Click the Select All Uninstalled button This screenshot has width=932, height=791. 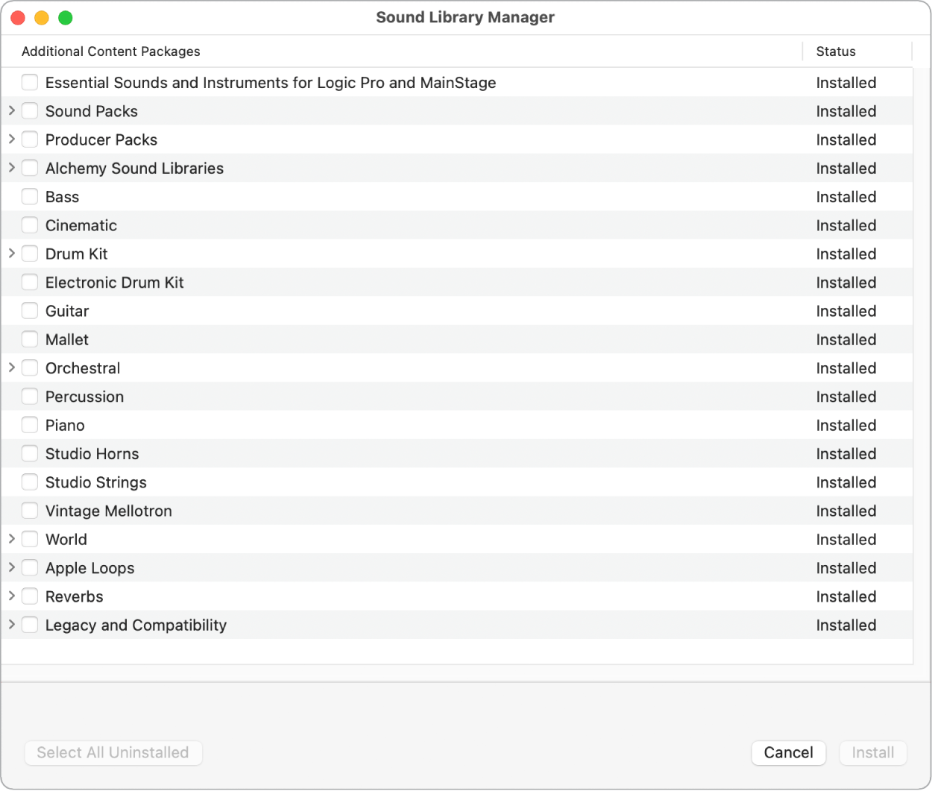(x=113, y=752)
